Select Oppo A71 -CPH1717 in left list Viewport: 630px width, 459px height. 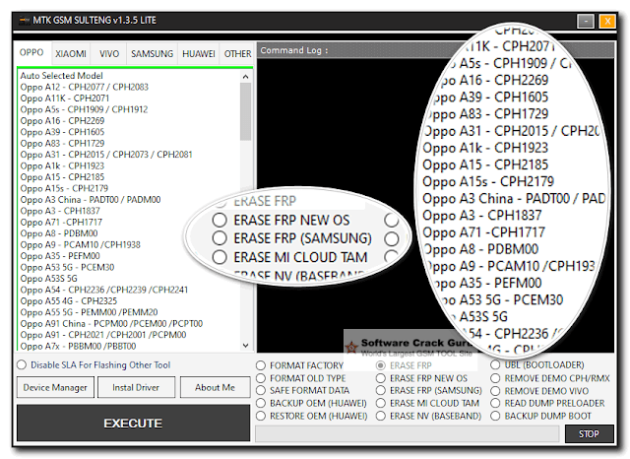coord(61,222)
